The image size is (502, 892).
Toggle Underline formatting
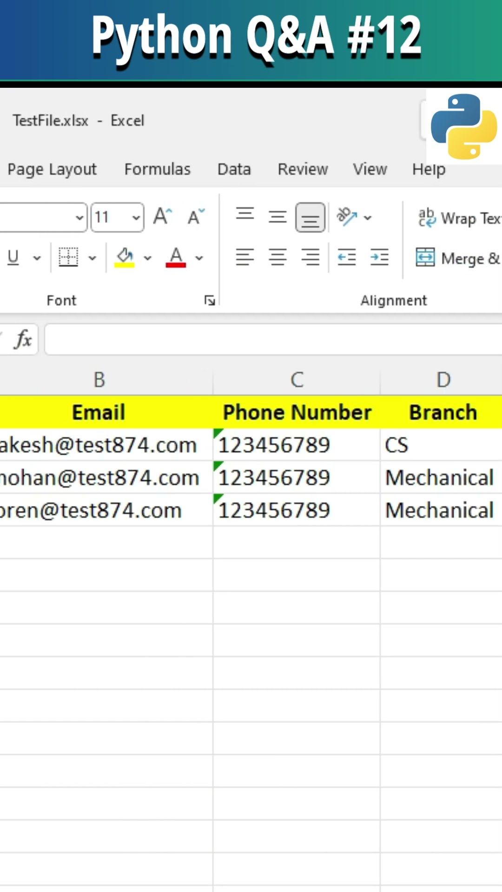click(x=13, y=257)
